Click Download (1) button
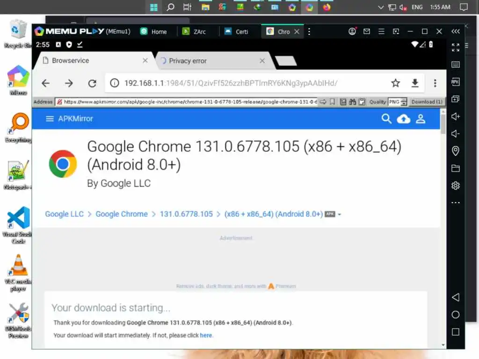479x359 pixels. [427, 101]
